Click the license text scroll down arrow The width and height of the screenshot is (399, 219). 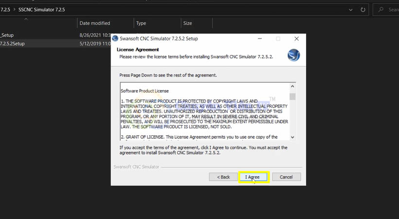pyautogui.click(x=292, y=137)
